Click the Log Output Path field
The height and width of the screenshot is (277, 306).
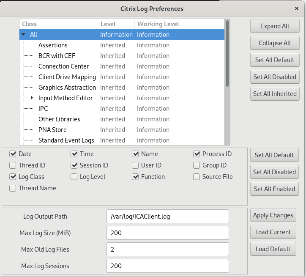pos(168,217)
